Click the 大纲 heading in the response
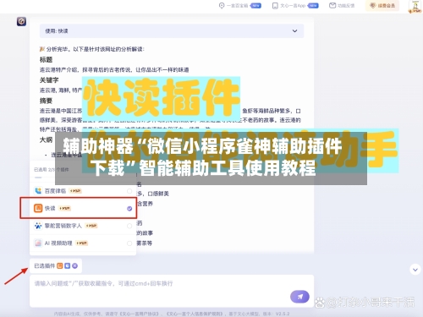This screenshot has width=423, height=317. coord(46,139)
